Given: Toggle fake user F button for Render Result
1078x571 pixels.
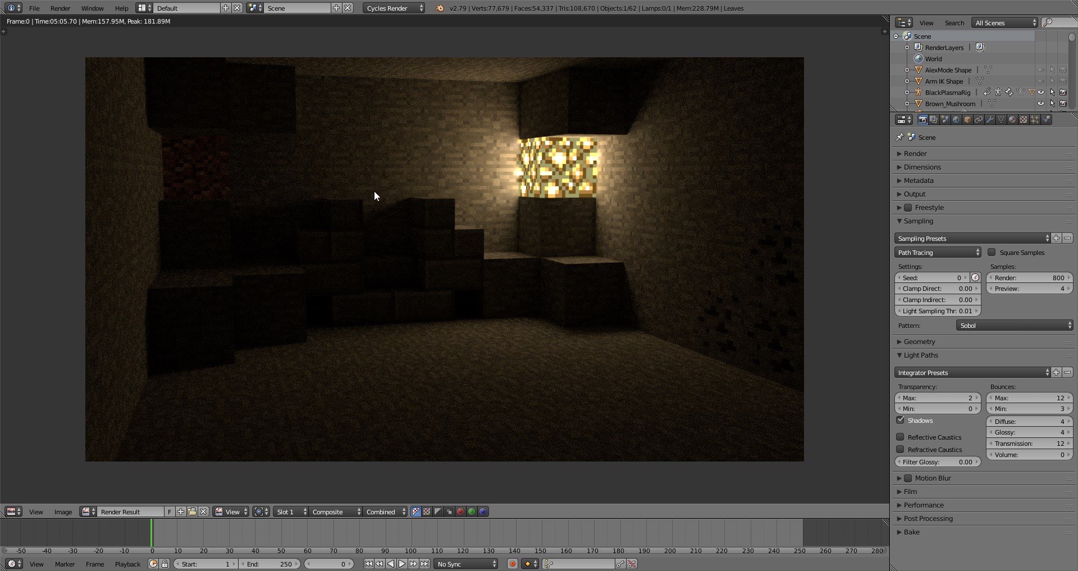Looking at the screenshot, I should click(x=170, y=511).
